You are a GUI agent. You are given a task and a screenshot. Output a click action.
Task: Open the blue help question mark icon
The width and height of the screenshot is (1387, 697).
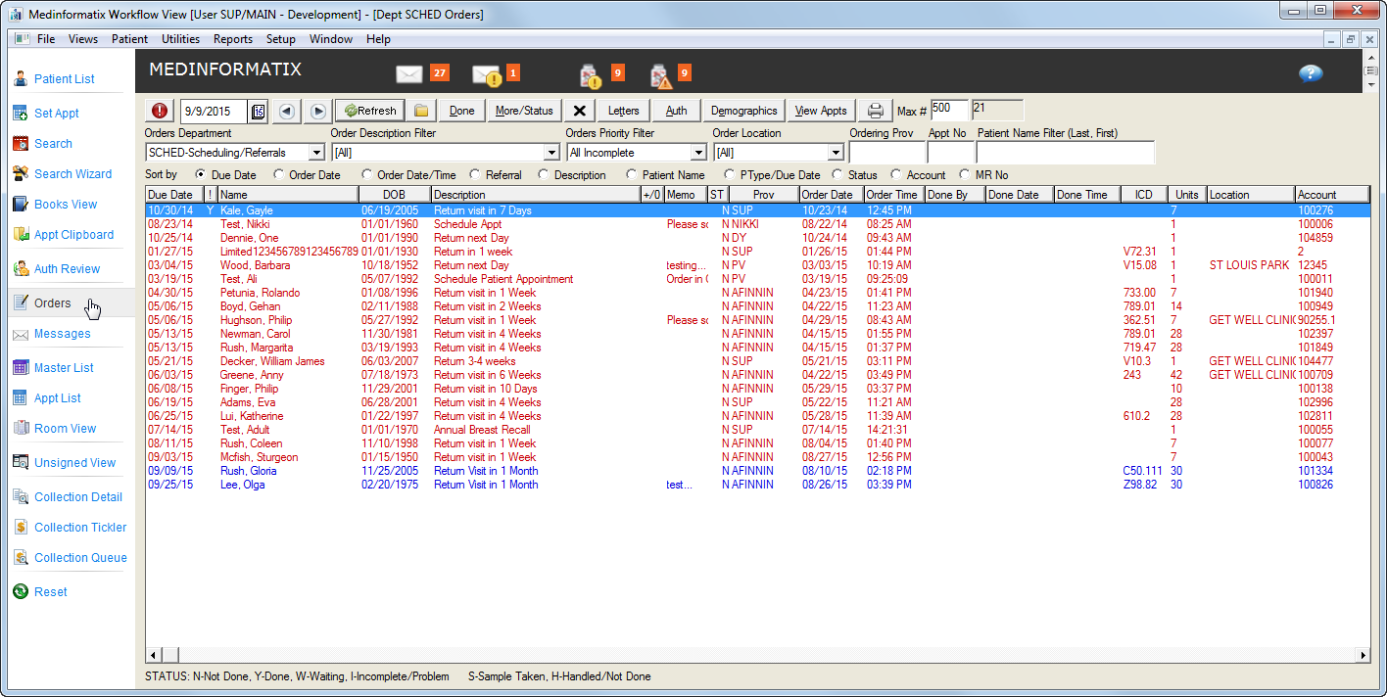pos(1311,73)
